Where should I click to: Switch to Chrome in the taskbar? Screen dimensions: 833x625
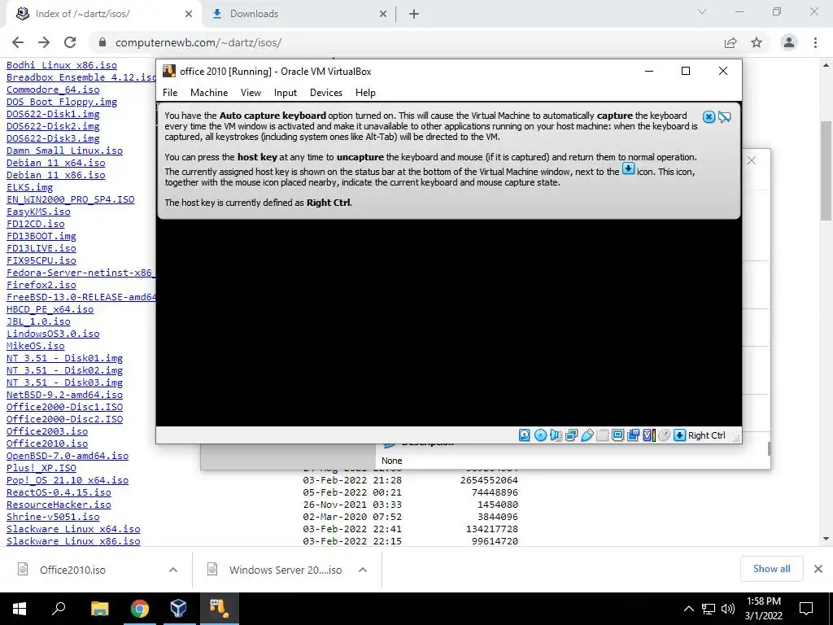coord(139,609)
